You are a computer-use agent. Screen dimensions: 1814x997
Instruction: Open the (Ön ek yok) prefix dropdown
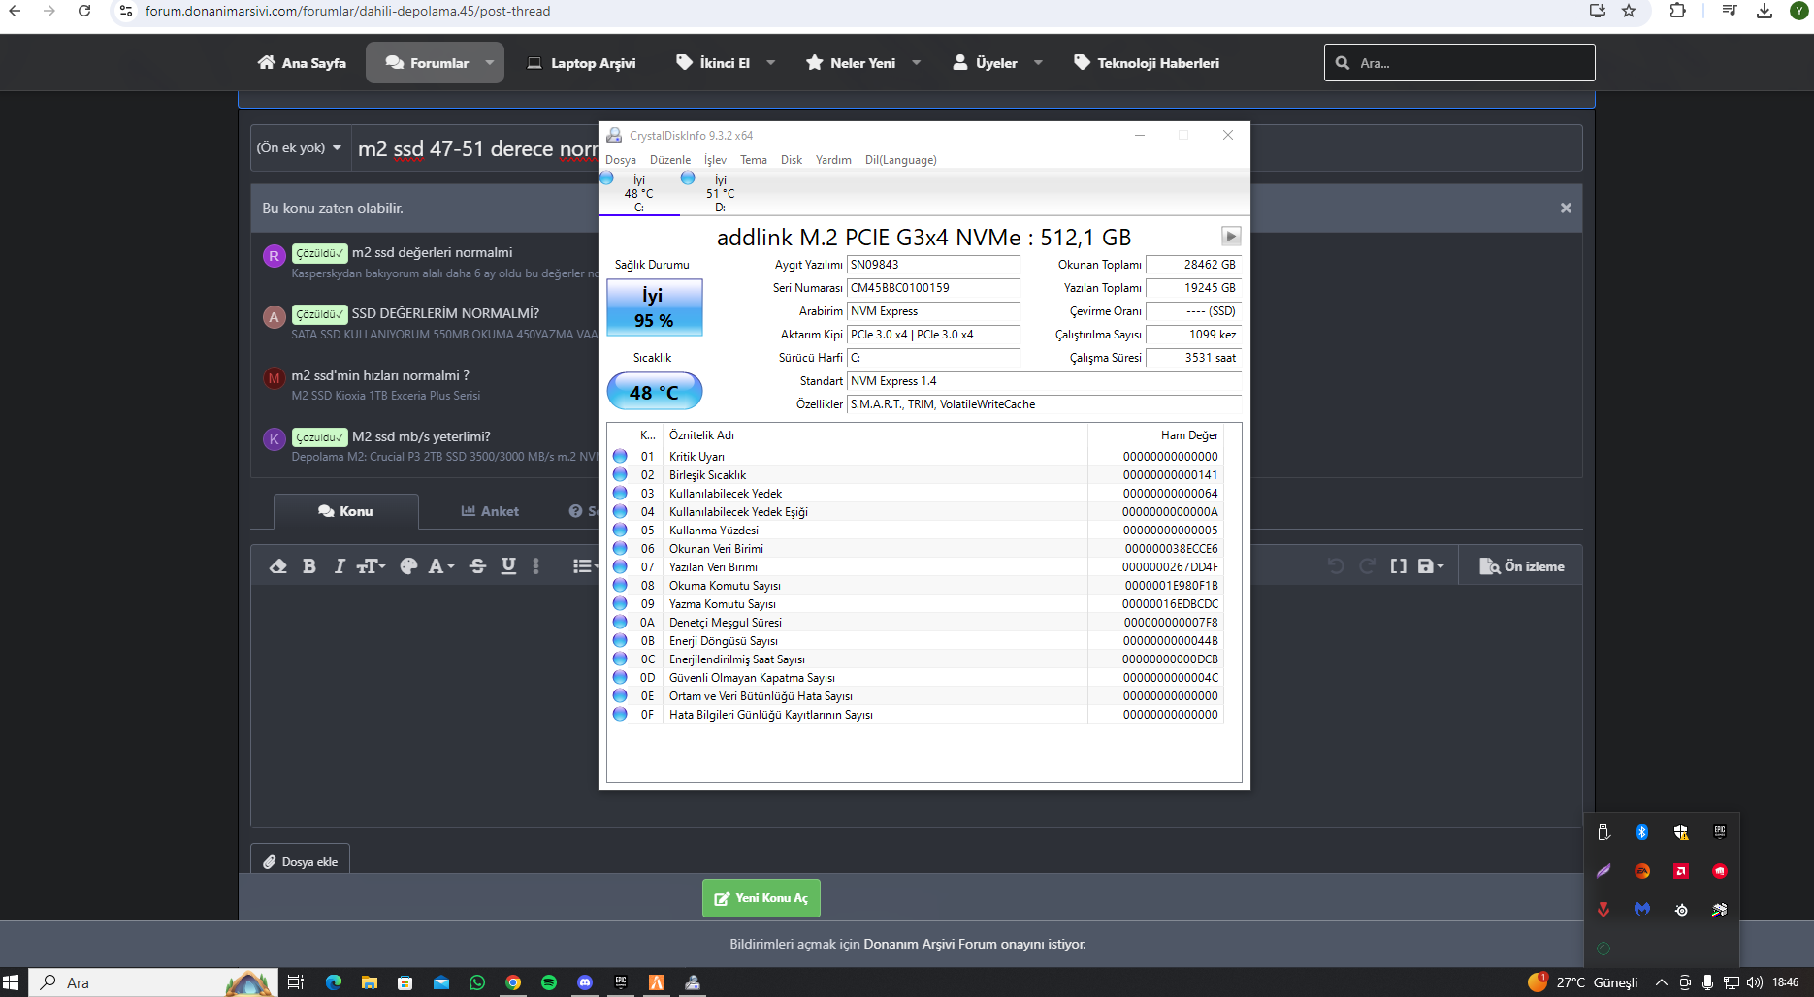coord(299,148)
